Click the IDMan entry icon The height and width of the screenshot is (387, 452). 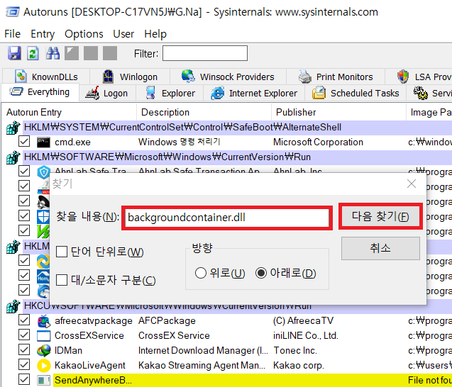44,350
